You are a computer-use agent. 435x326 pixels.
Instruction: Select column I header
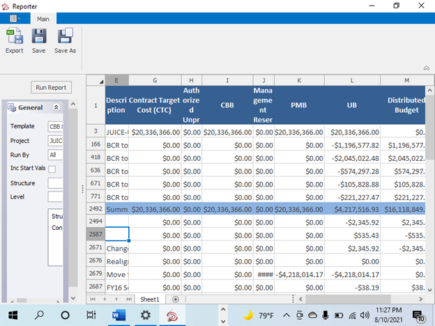[x=227, y=80]
